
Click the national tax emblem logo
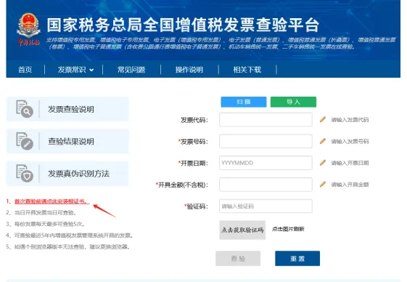pyautogui.click(x=28, y=26)
